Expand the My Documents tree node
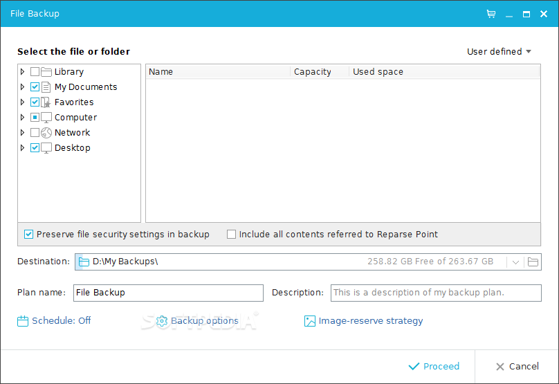559x384 pixels. 22,87
